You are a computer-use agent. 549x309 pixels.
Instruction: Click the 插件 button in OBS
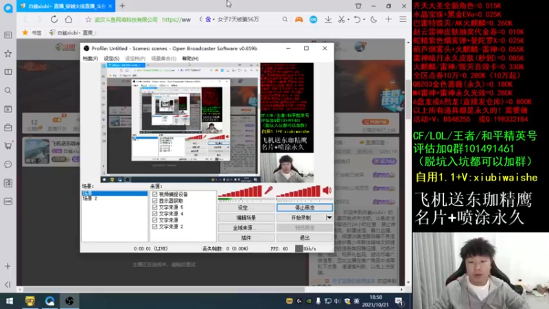pyautogui.click(x=246, y=238)
